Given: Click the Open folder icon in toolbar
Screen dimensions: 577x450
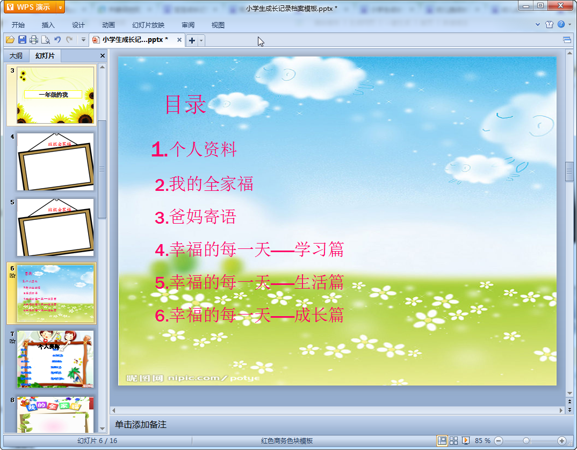Looking at the screenshot, I should pyautogui.click(x=10, y=40).
